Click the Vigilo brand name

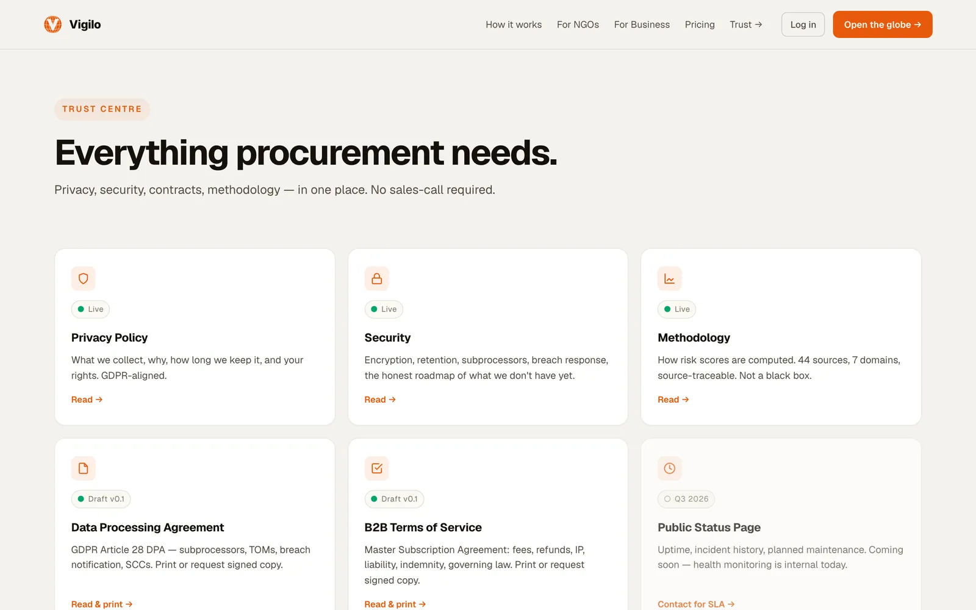click(x=85, y=24)
